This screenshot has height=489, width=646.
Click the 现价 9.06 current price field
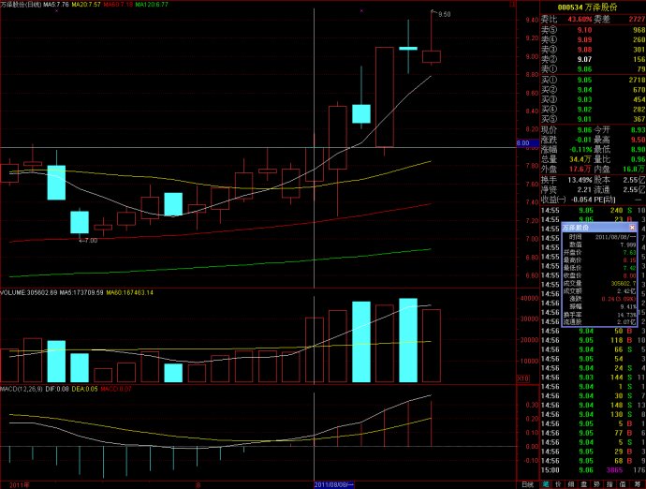pos(566,130)
